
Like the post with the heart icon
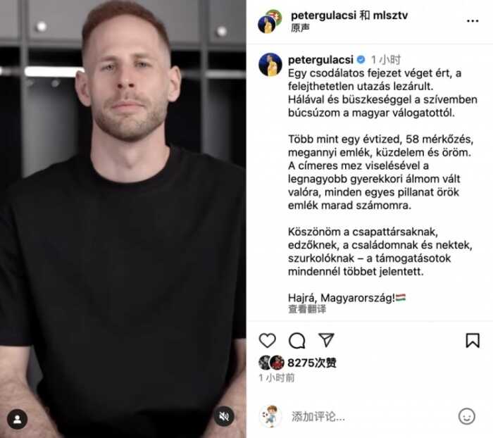coord(267,340)
